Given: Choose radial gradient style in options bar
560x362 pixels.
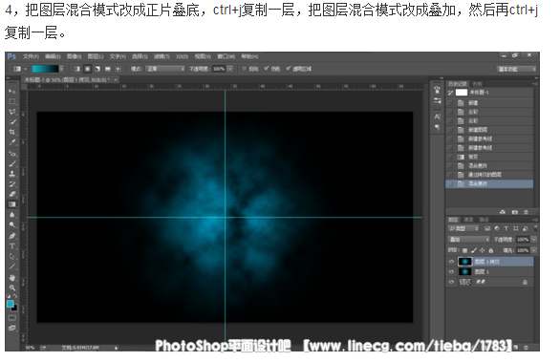Looking at the screenshot, I should point(87,69).
